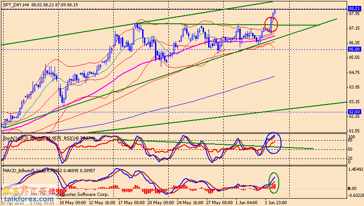
Task: Click the 87.95 price axis label
Action: (x=354, y=14)
